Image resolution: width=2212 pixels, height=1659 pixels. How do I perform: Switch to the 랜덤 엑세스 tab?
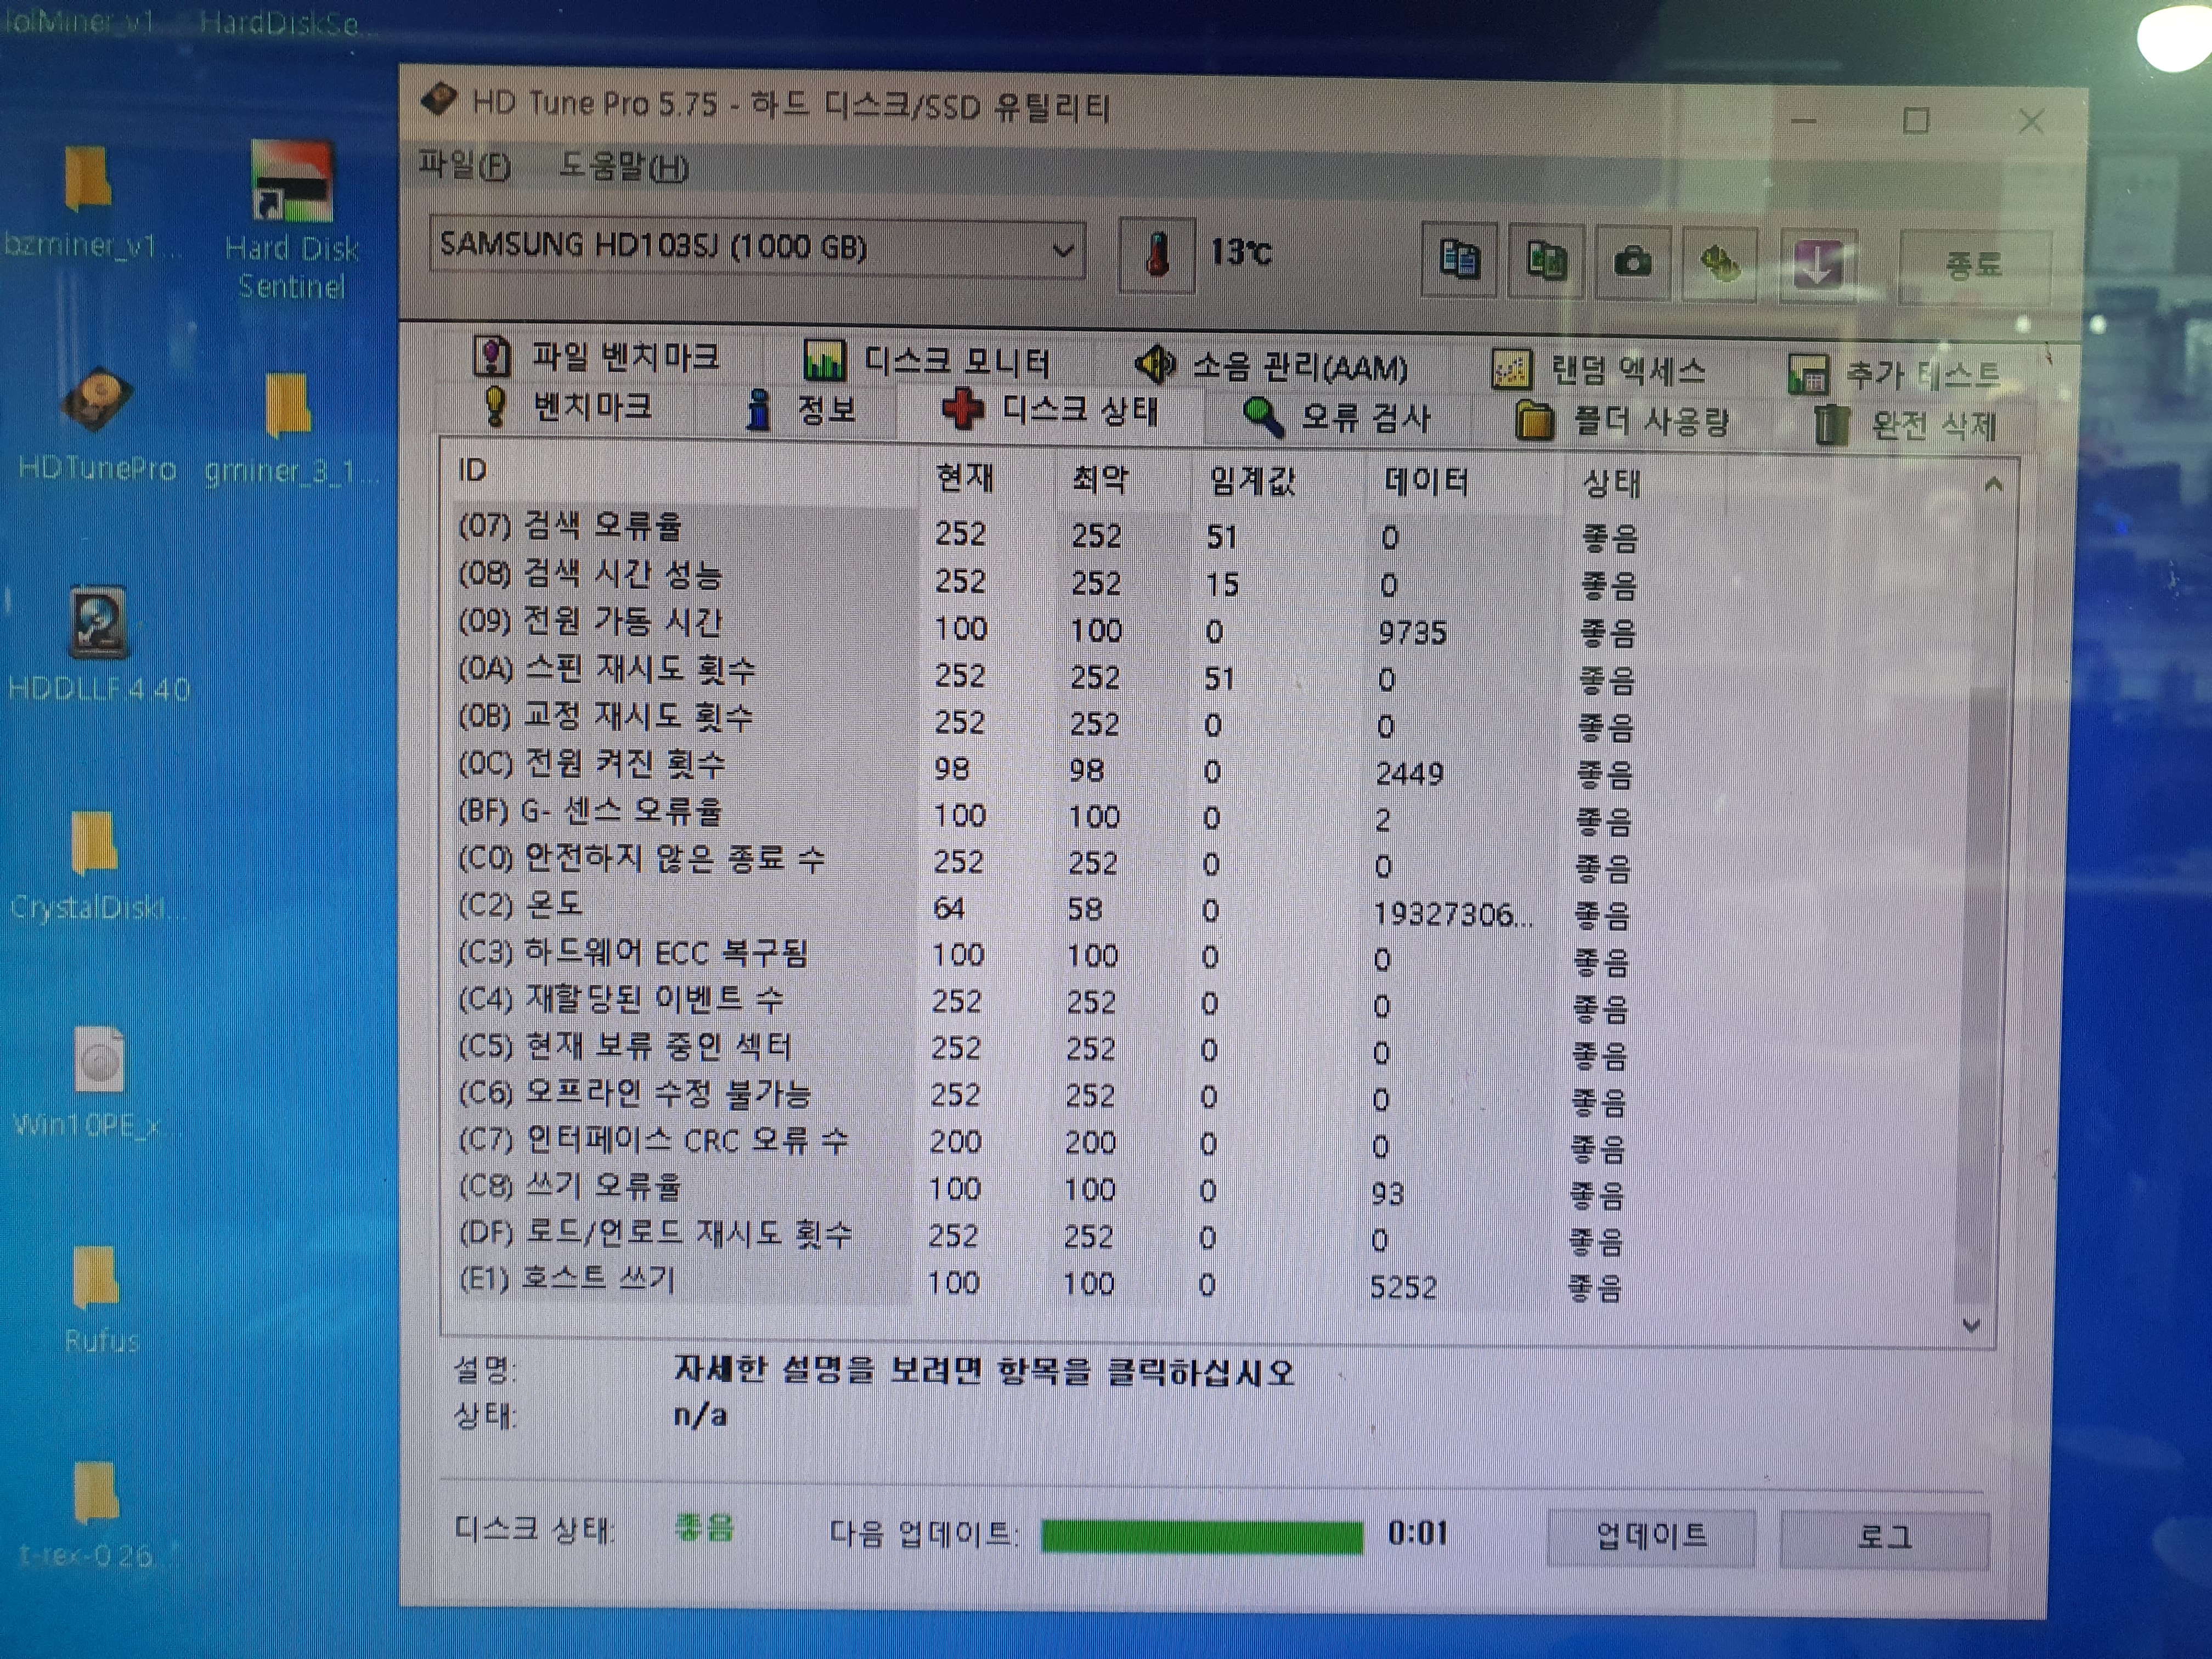click(1598, 370)
